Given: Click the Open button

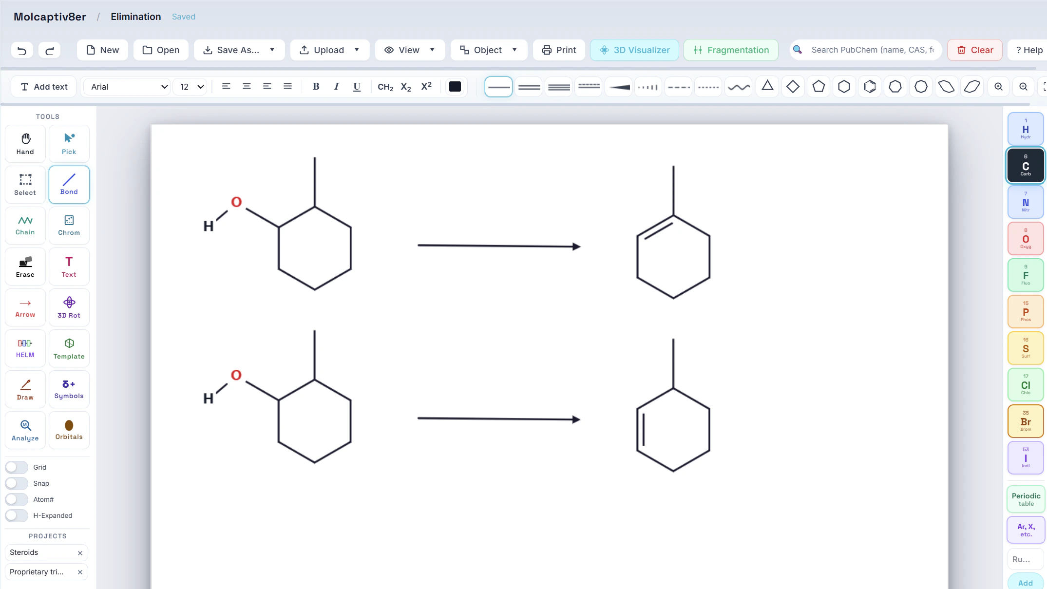Looking at the screenshot, I should point(161,50).
